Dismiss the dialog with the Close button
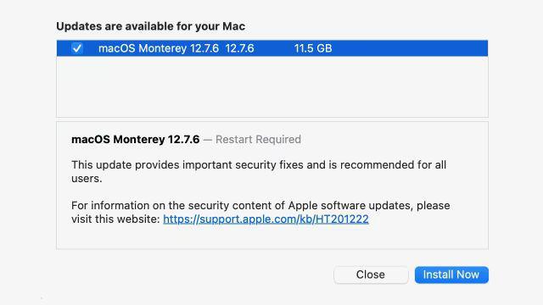 point(371,274)
